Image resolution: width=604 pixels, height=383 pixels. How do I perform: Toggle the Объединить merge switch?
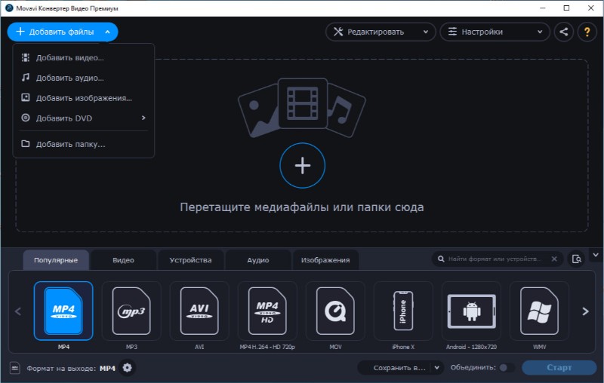(506, 368)
